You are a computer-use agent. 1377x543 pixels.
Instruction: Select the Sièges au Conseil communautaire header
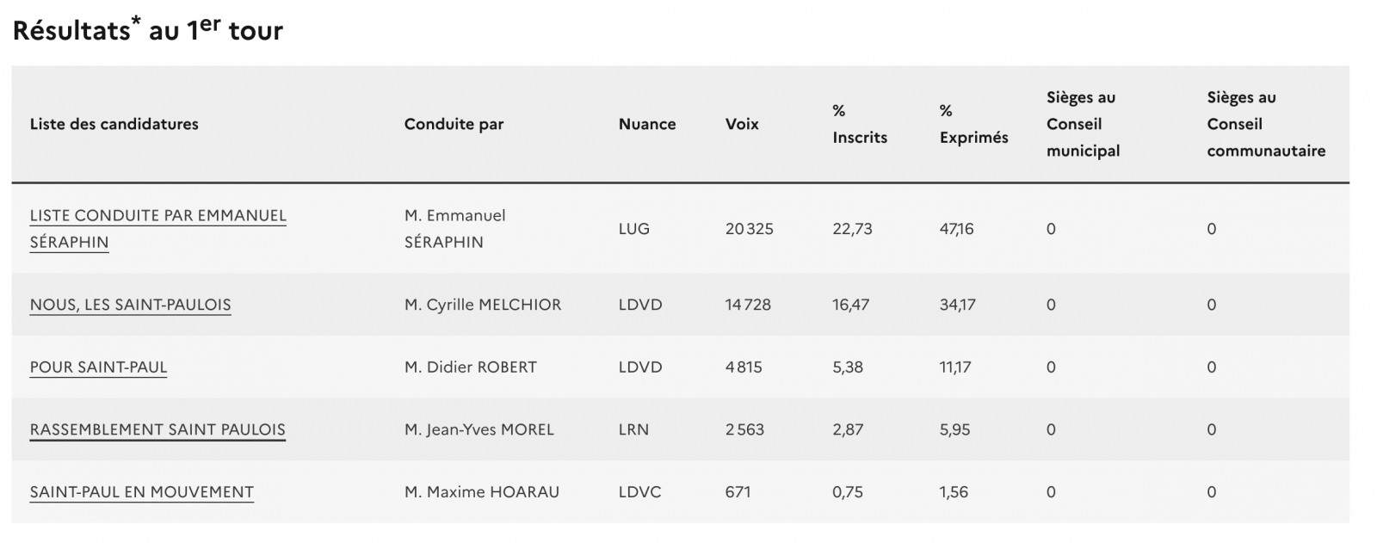[x=1265, y=124]
